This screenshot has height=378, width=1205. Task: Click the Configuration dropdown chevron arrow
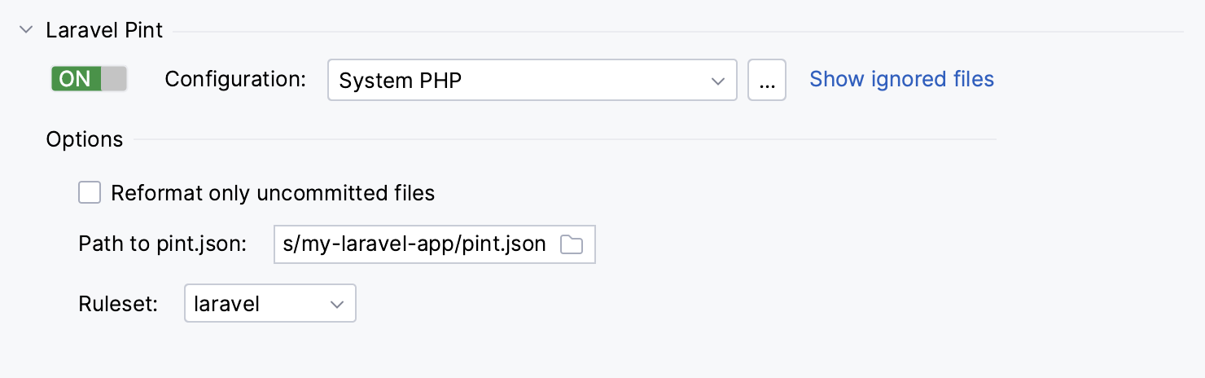[x=717, y=81]
